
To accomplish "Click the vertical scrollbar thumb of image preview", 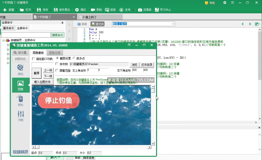I will coord(153,91).
